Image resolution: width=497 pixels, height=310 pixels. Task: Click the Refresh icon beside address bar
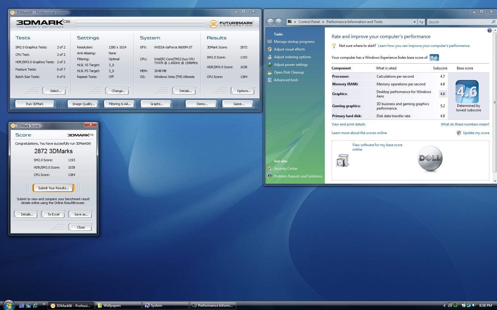421,22
